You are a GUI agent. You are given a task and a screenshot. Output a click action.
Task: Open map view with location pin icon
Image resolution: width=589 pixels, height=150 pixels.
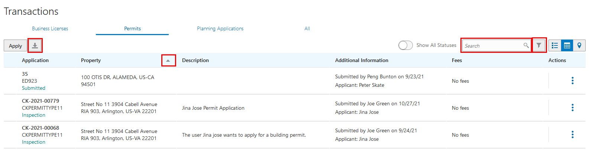tap(579, 45)
